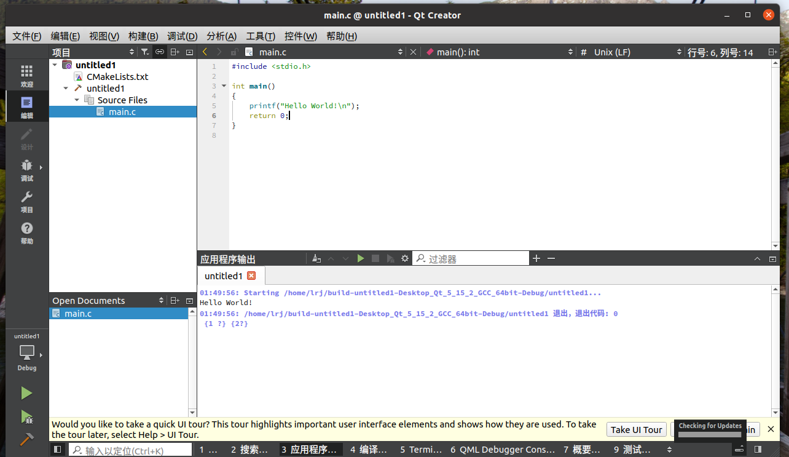The image size is (789, 457).
Task: Zoom in application output with plus
Action: pyautogui.click(x=536, y=259)
